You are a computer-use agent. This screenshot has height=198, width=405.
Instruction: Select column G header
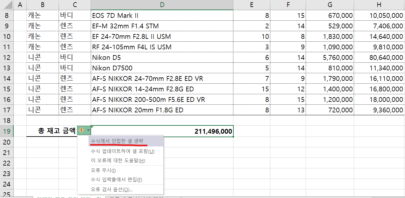(330, 4)
